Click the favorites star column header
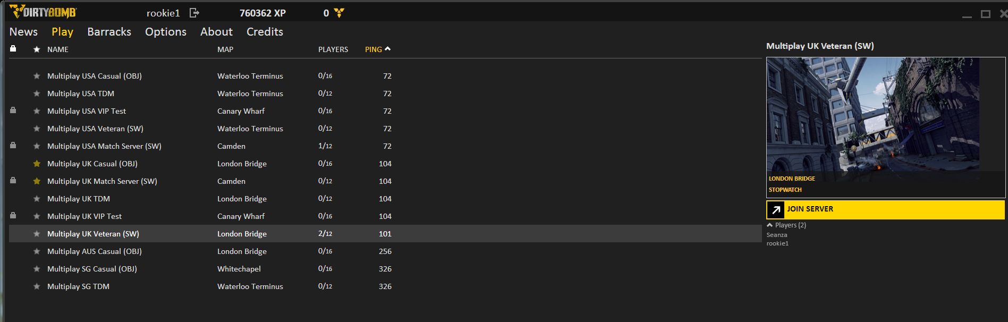 (37, 49)
